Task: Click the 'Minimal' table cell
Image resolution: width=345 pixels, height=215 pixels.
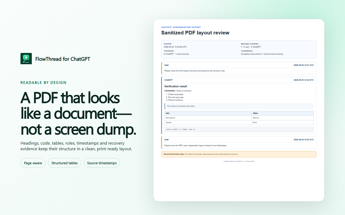Action: pos(282,118)
